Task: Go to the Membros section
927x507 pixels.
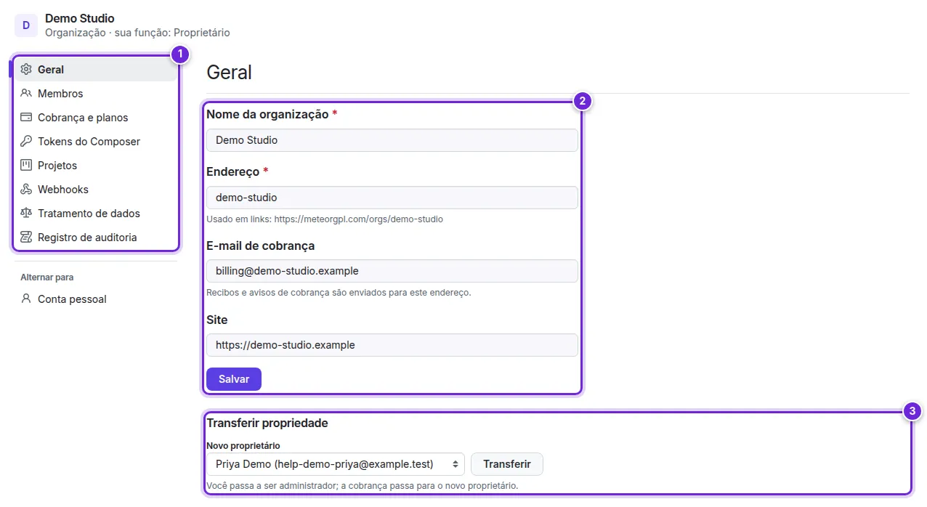Action: [96, 94]
